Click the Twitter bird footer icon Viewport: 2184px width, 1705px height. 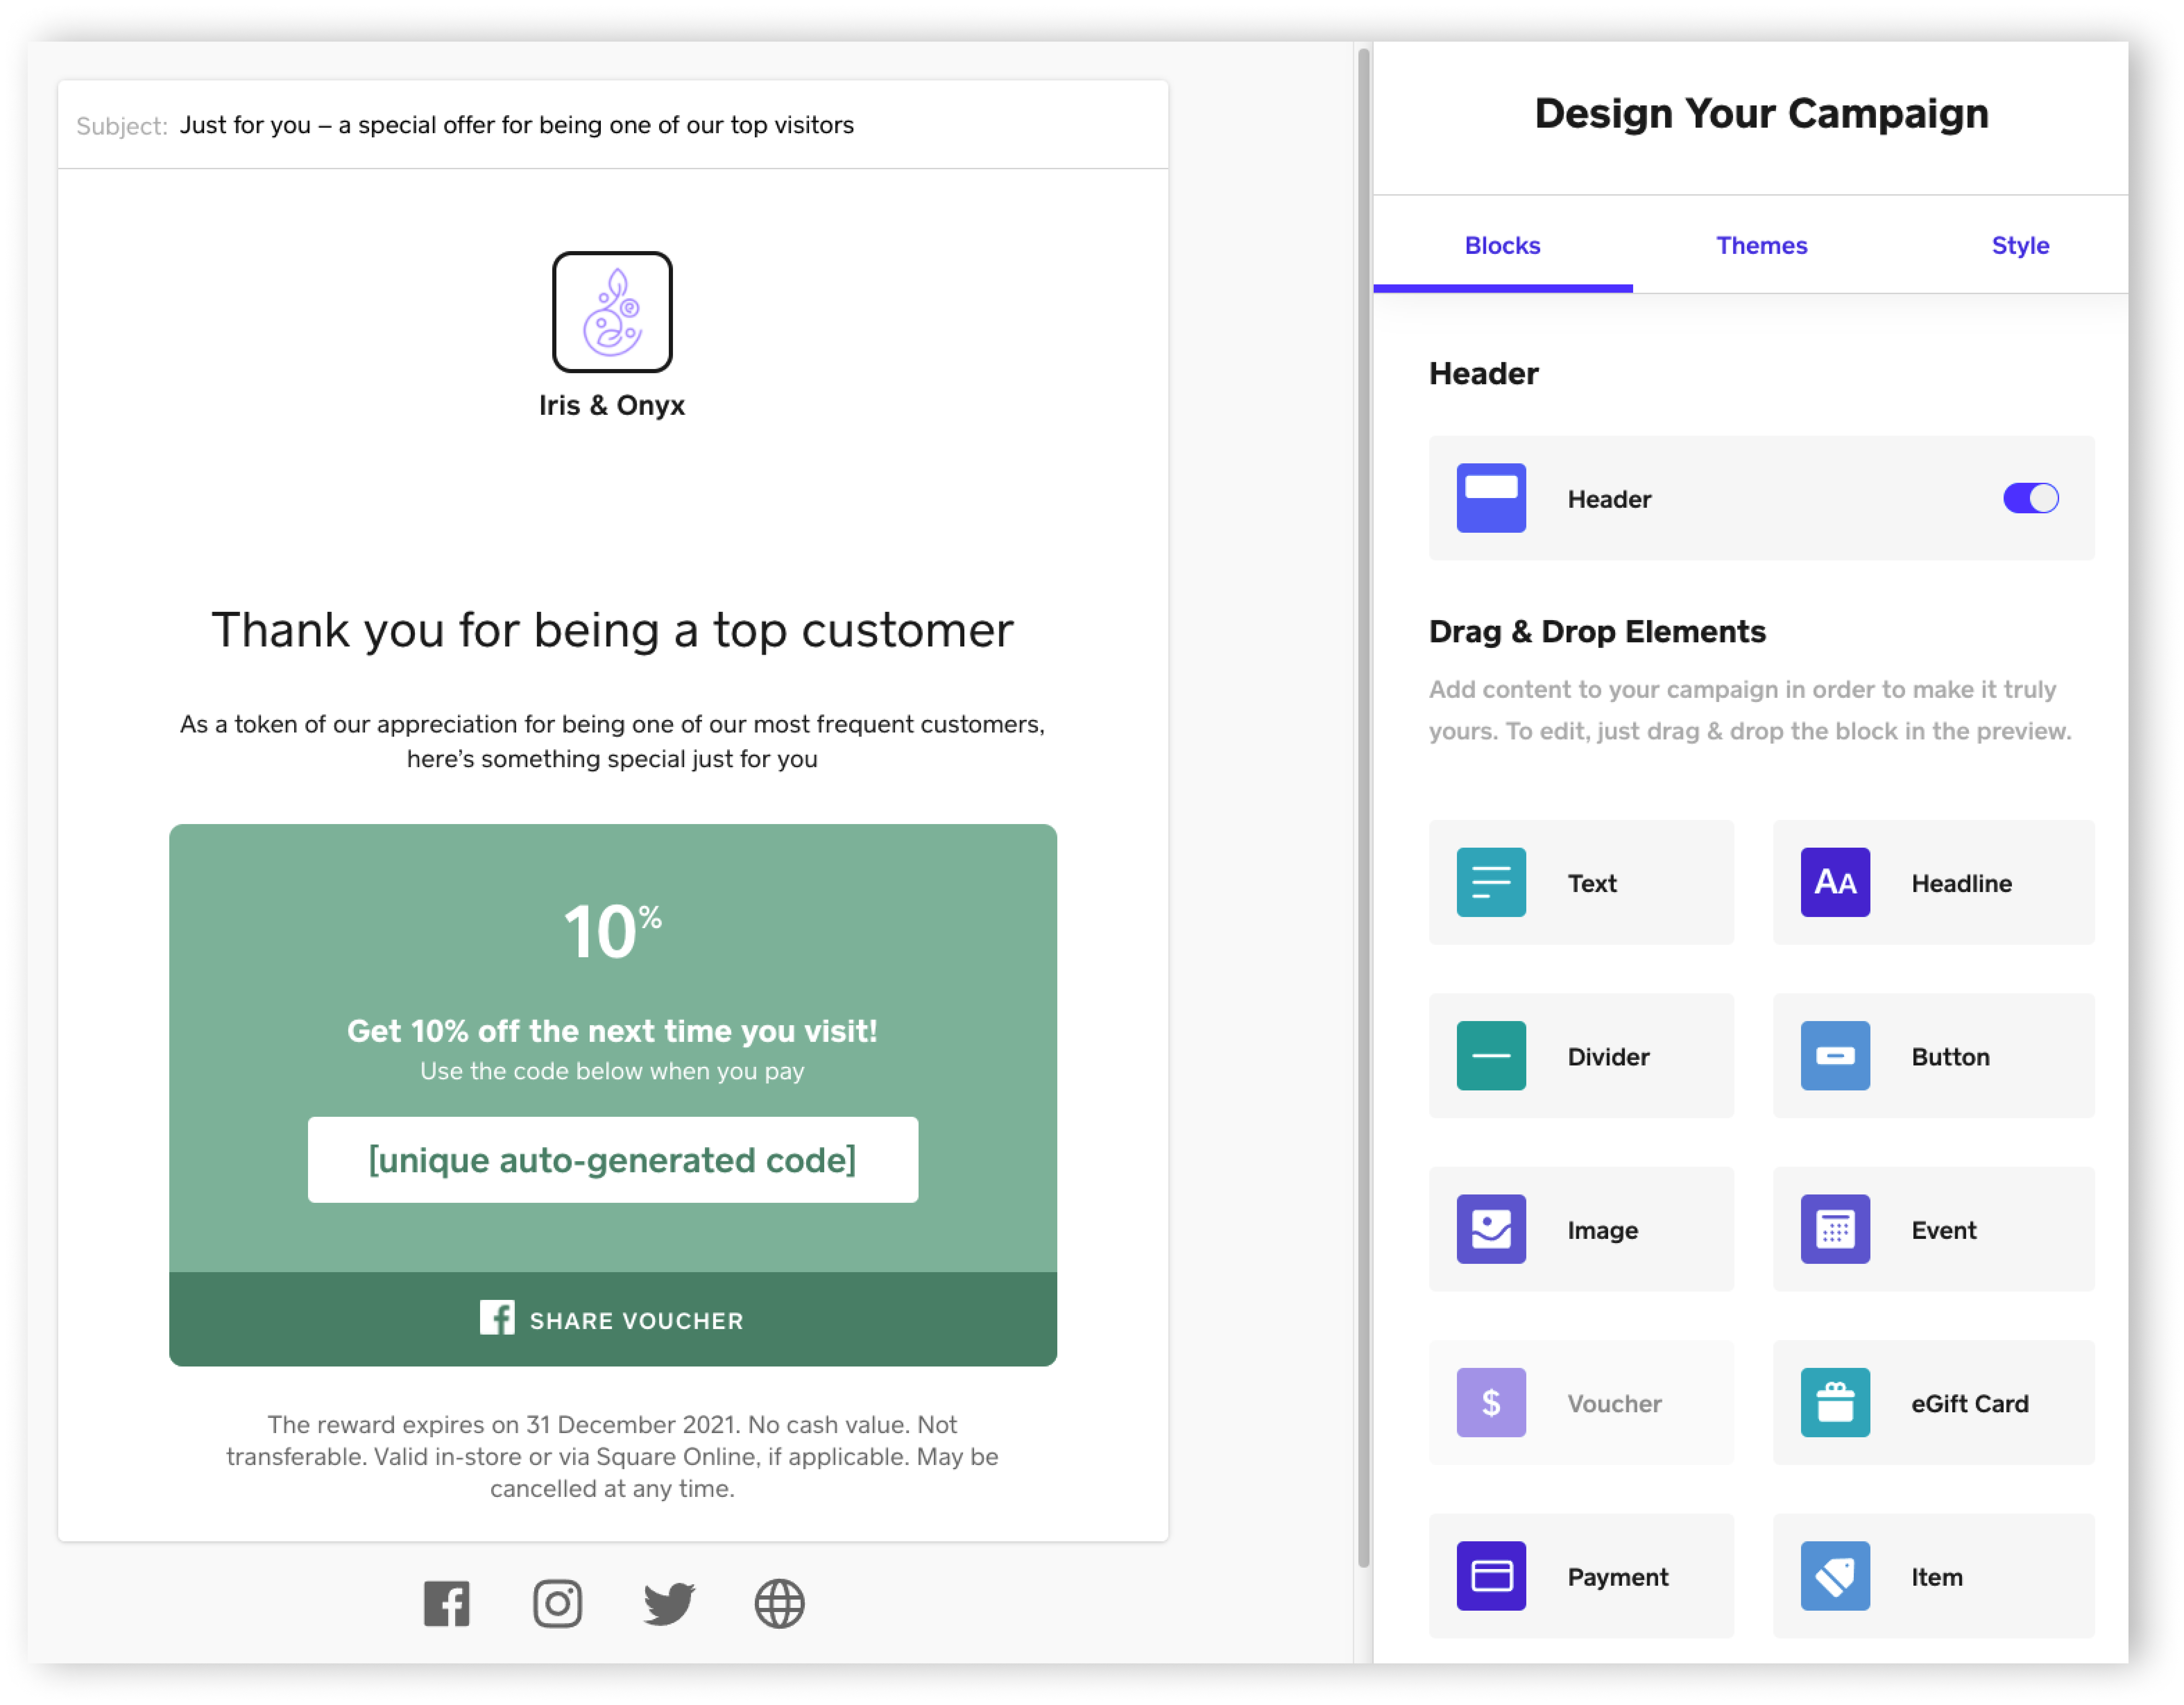[x=668, y=1603]
